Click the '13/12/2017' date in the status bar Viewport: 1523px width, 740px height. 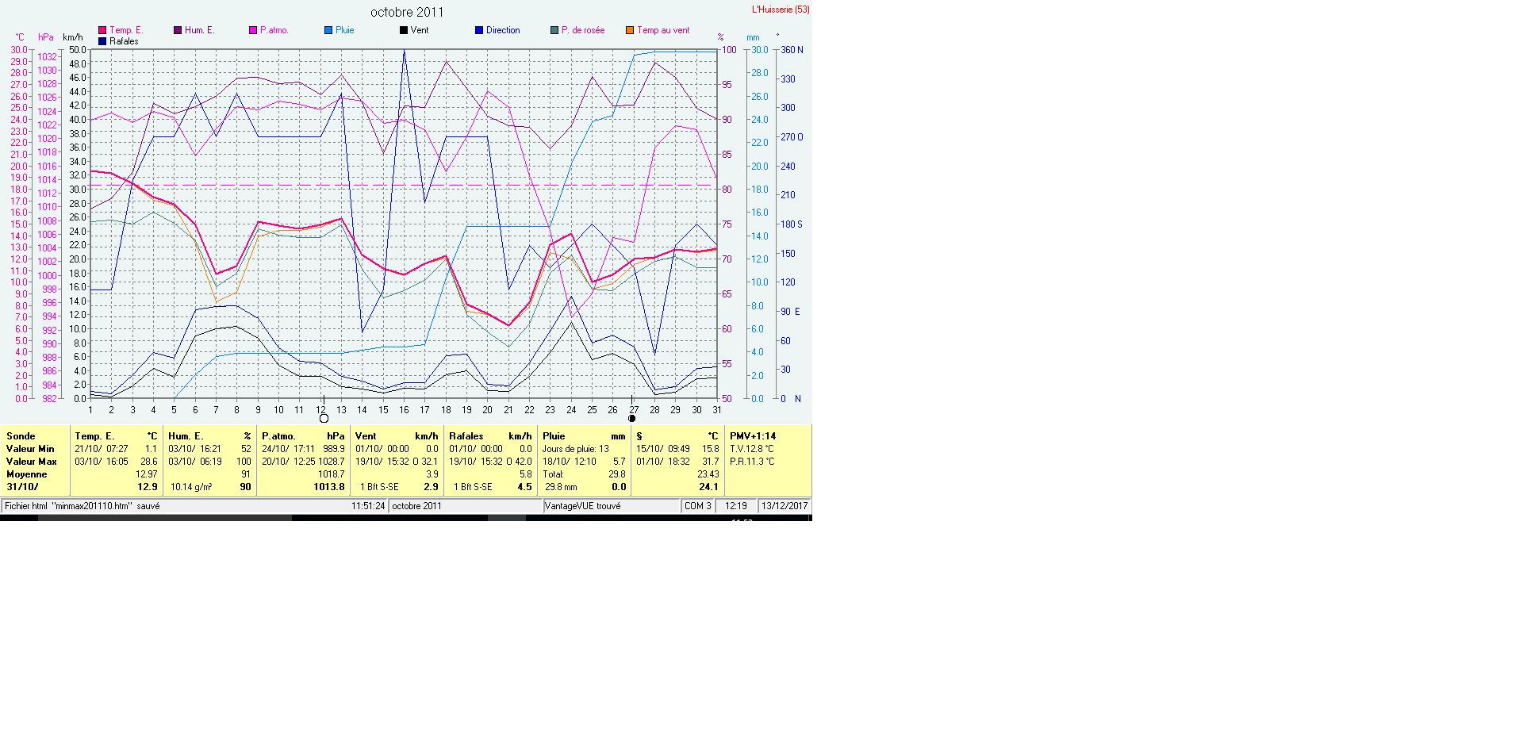point(785,506)
